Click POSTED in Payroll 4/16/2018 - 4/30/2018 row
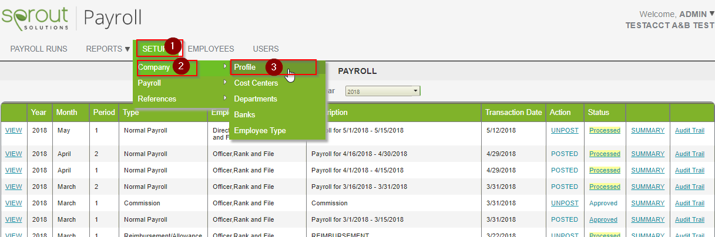The height and width of the screenshot is (237, 715). (565, 154)
